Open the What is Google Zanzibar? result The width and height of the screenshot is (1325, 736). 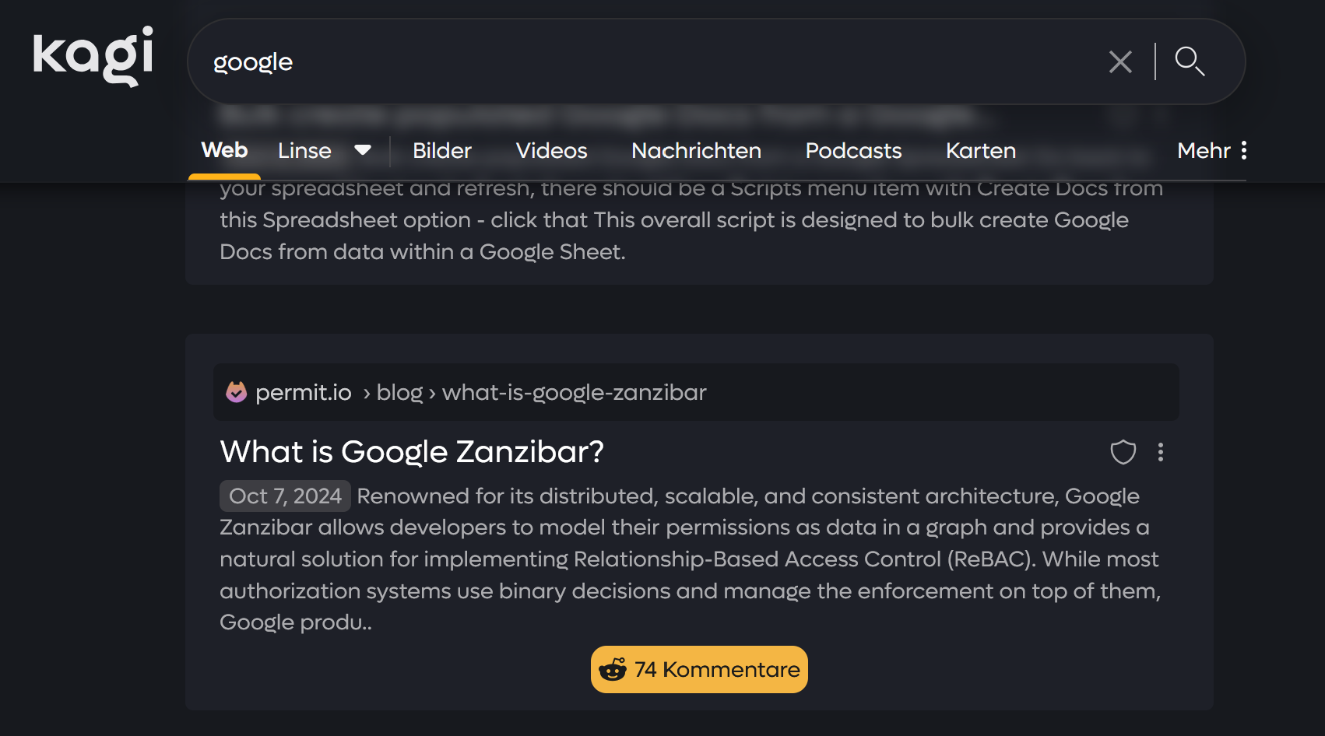point(412,452)
